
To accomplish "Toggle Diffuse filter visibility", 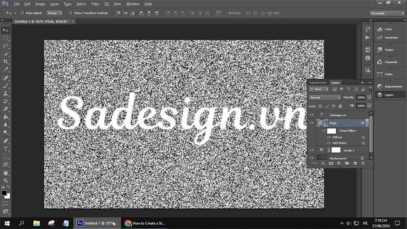I will tap(329, 137).
